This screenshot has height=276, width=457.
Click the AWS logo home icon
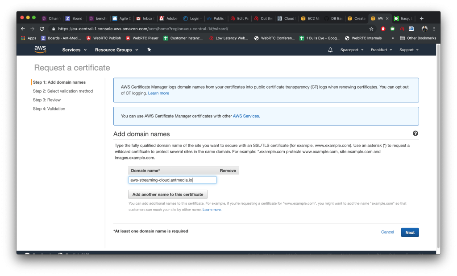[40, 49]
